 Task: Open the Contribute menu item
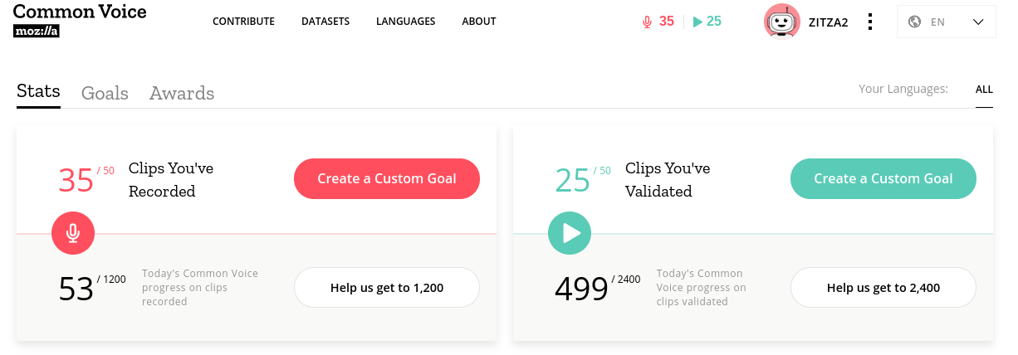click(x=243, y=22)
